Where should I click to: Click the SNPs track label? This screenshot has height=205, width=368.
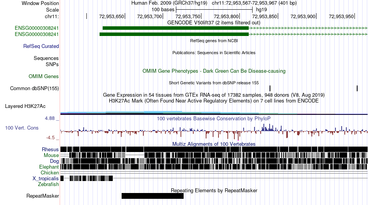[52, 64]
